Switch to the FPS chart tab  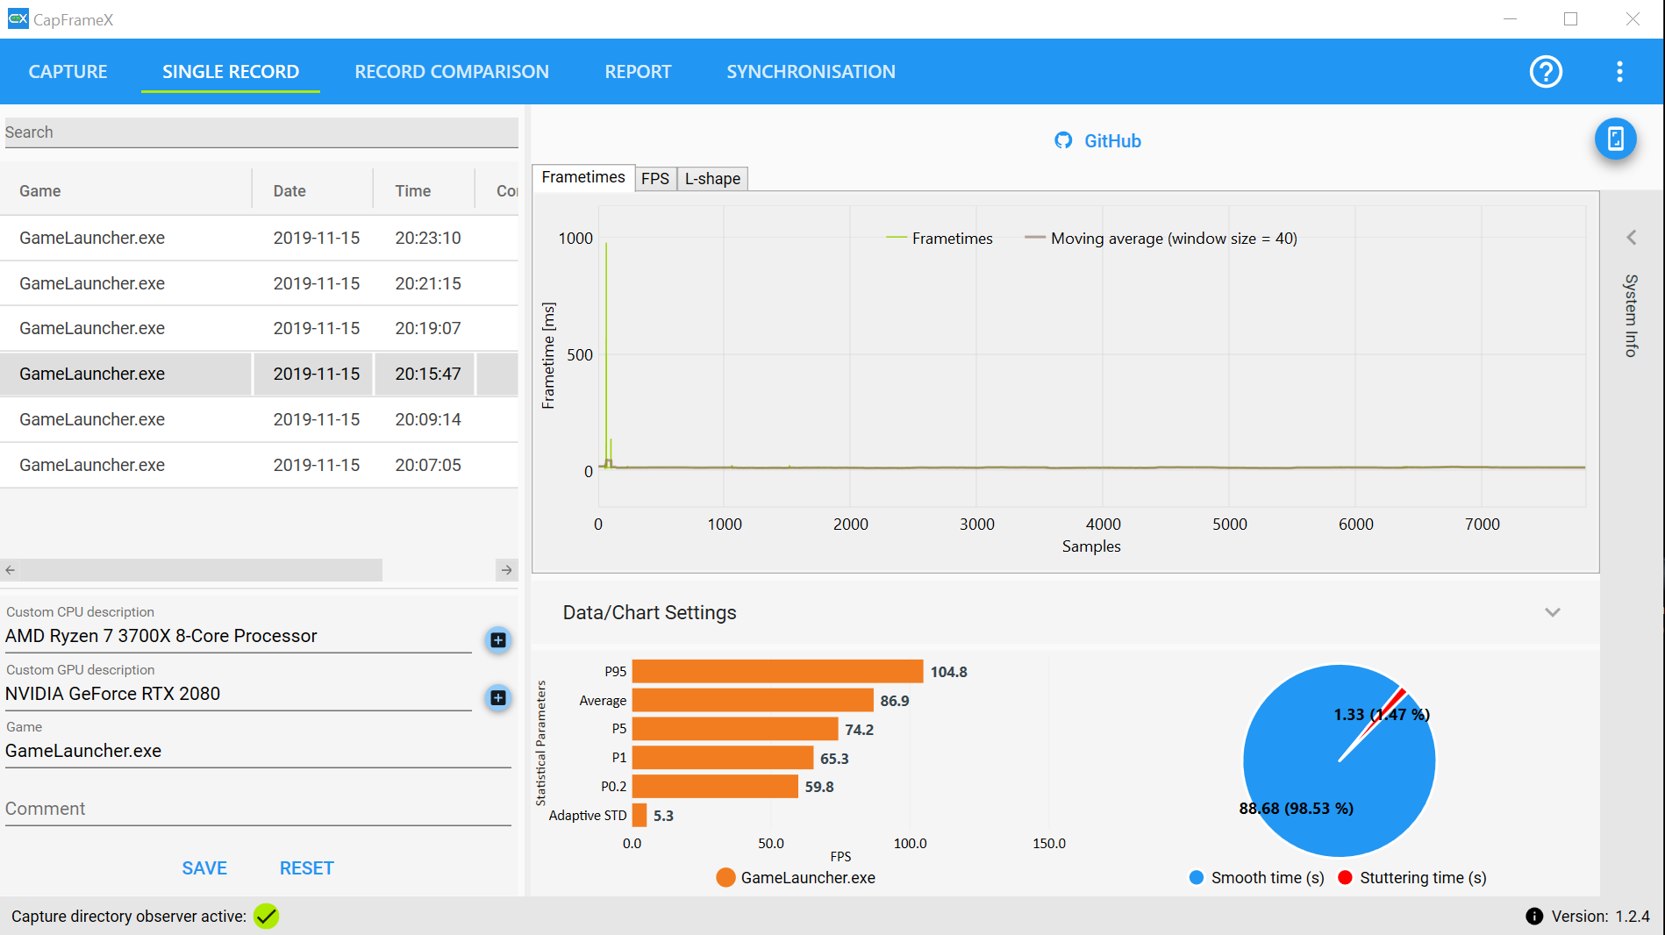tap(655, 178)
